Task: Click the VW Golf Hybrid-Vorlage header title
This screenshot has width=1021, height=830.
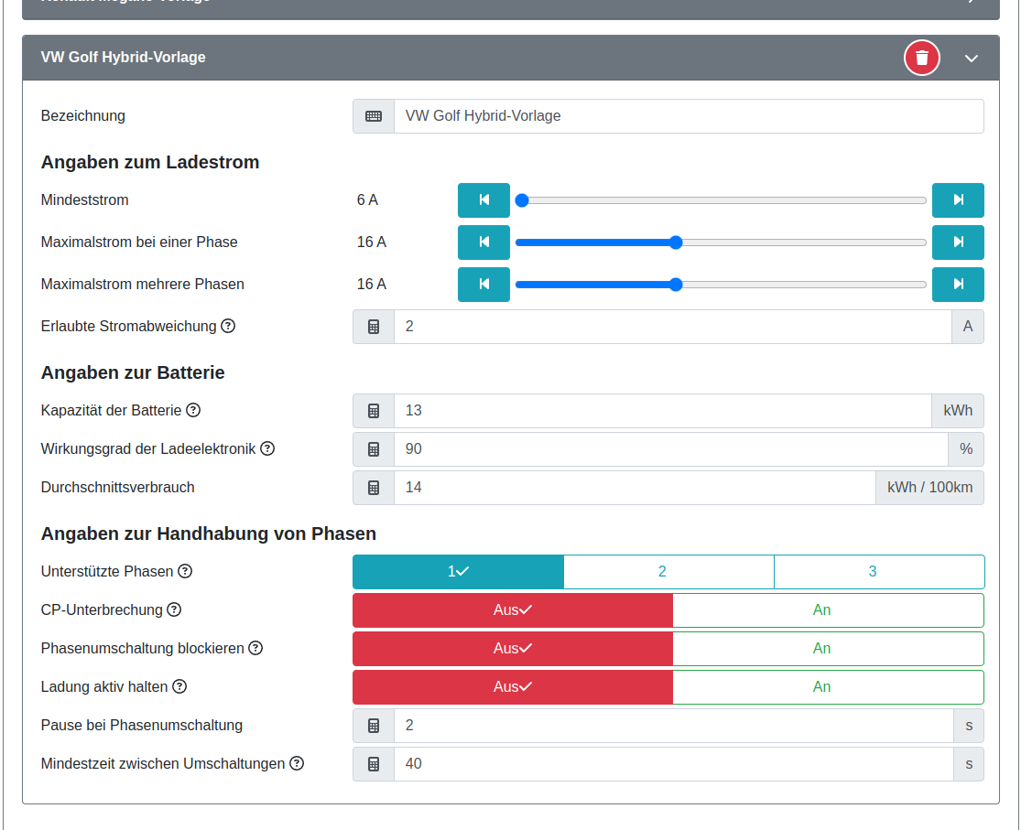Action: pos(123,58)
